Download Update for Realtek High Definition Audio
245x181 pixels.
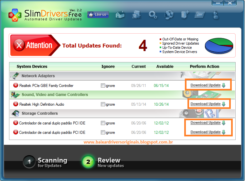click(x=206, y=104)
